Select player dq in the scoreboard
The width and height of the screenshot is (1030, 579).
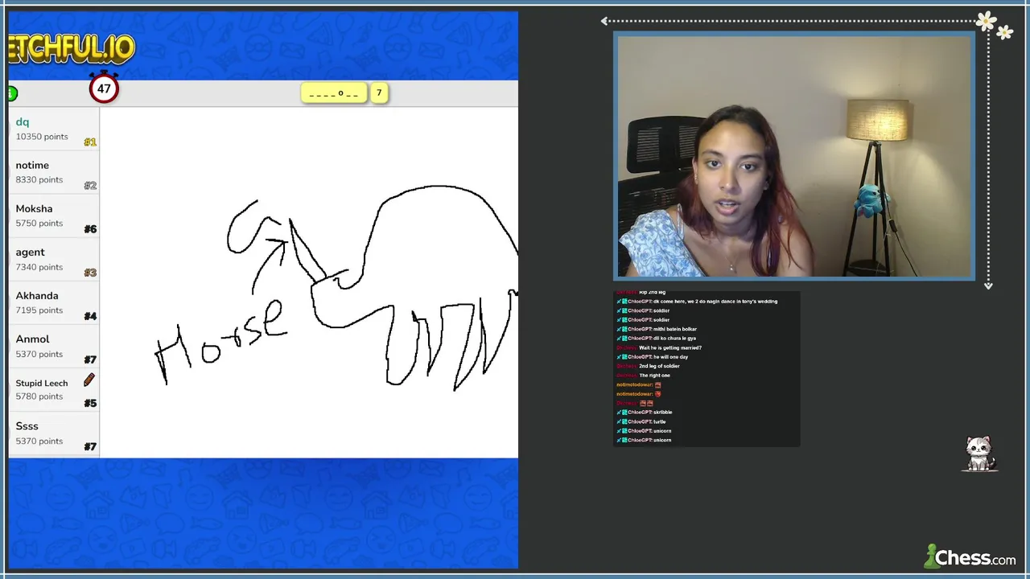(x=54, y=129)
